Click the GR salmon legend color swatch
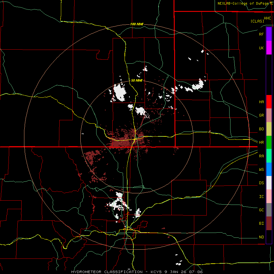This screenshot has width=274, height=274. (269, 115)
